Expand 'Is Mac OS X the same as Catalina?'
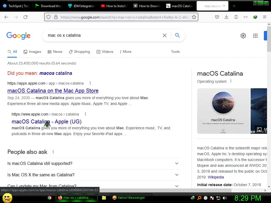The width and height of the screenshot is (271, 203). pos(94,175)
